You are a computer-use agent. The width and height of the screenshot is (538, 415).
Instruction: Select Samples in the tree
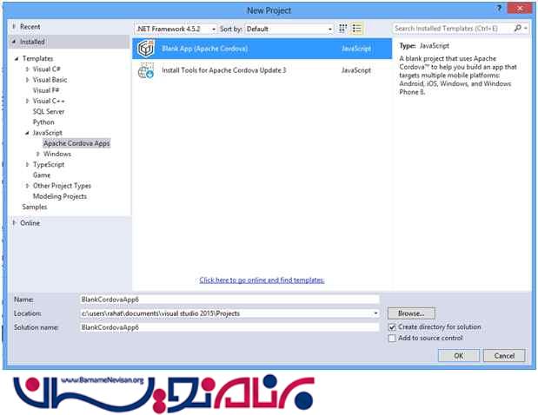(34, 207)
